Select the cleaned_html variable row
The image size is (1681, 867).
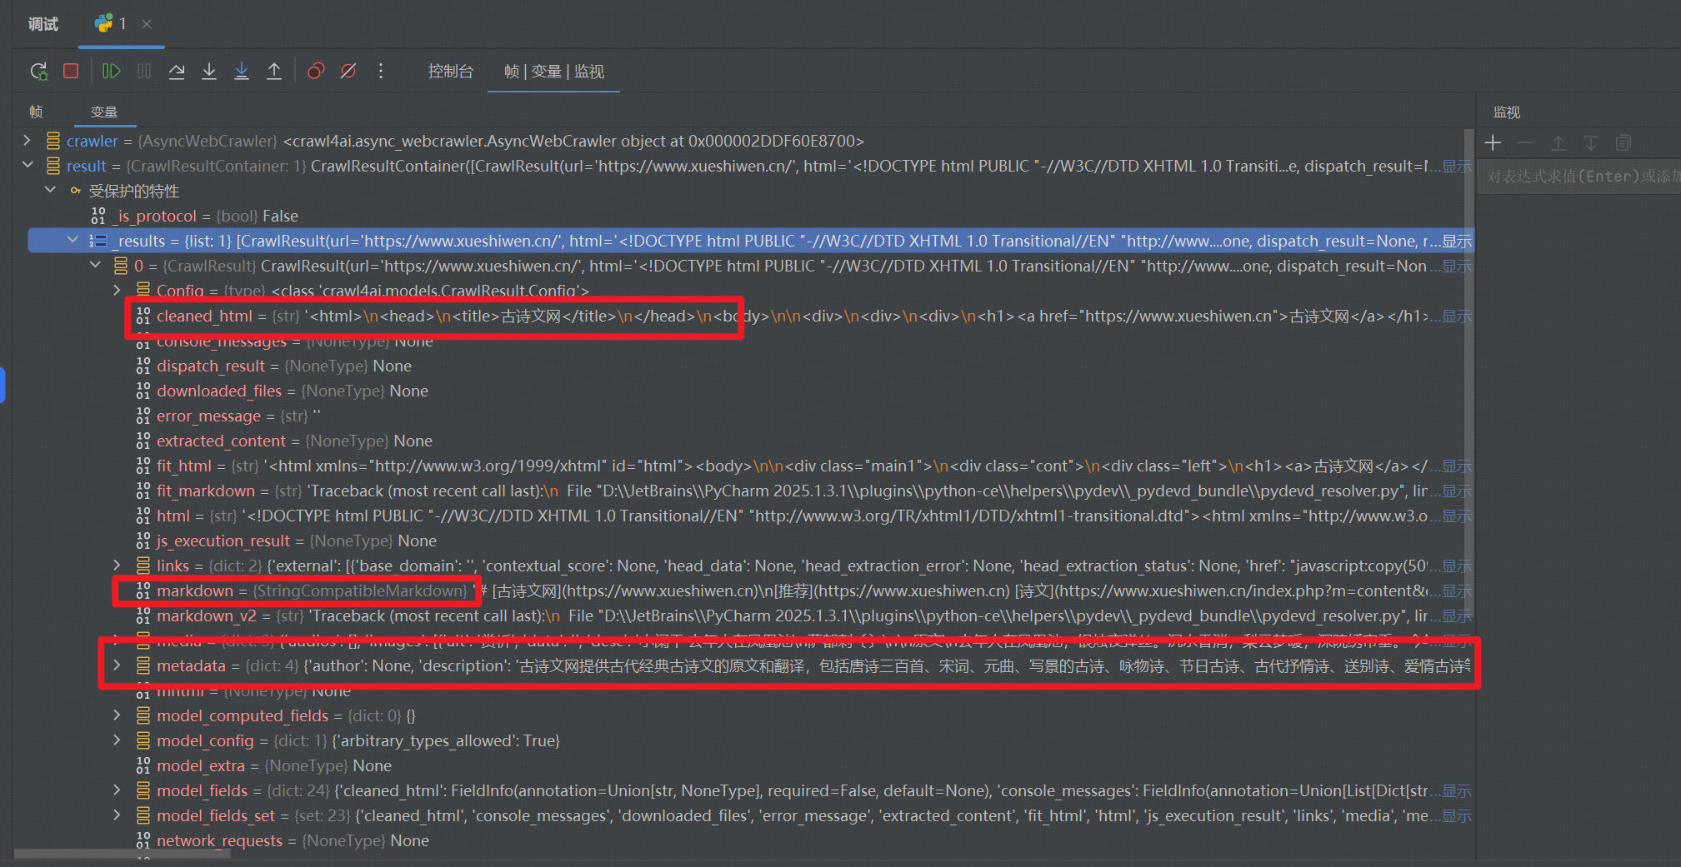pos(744,316)
